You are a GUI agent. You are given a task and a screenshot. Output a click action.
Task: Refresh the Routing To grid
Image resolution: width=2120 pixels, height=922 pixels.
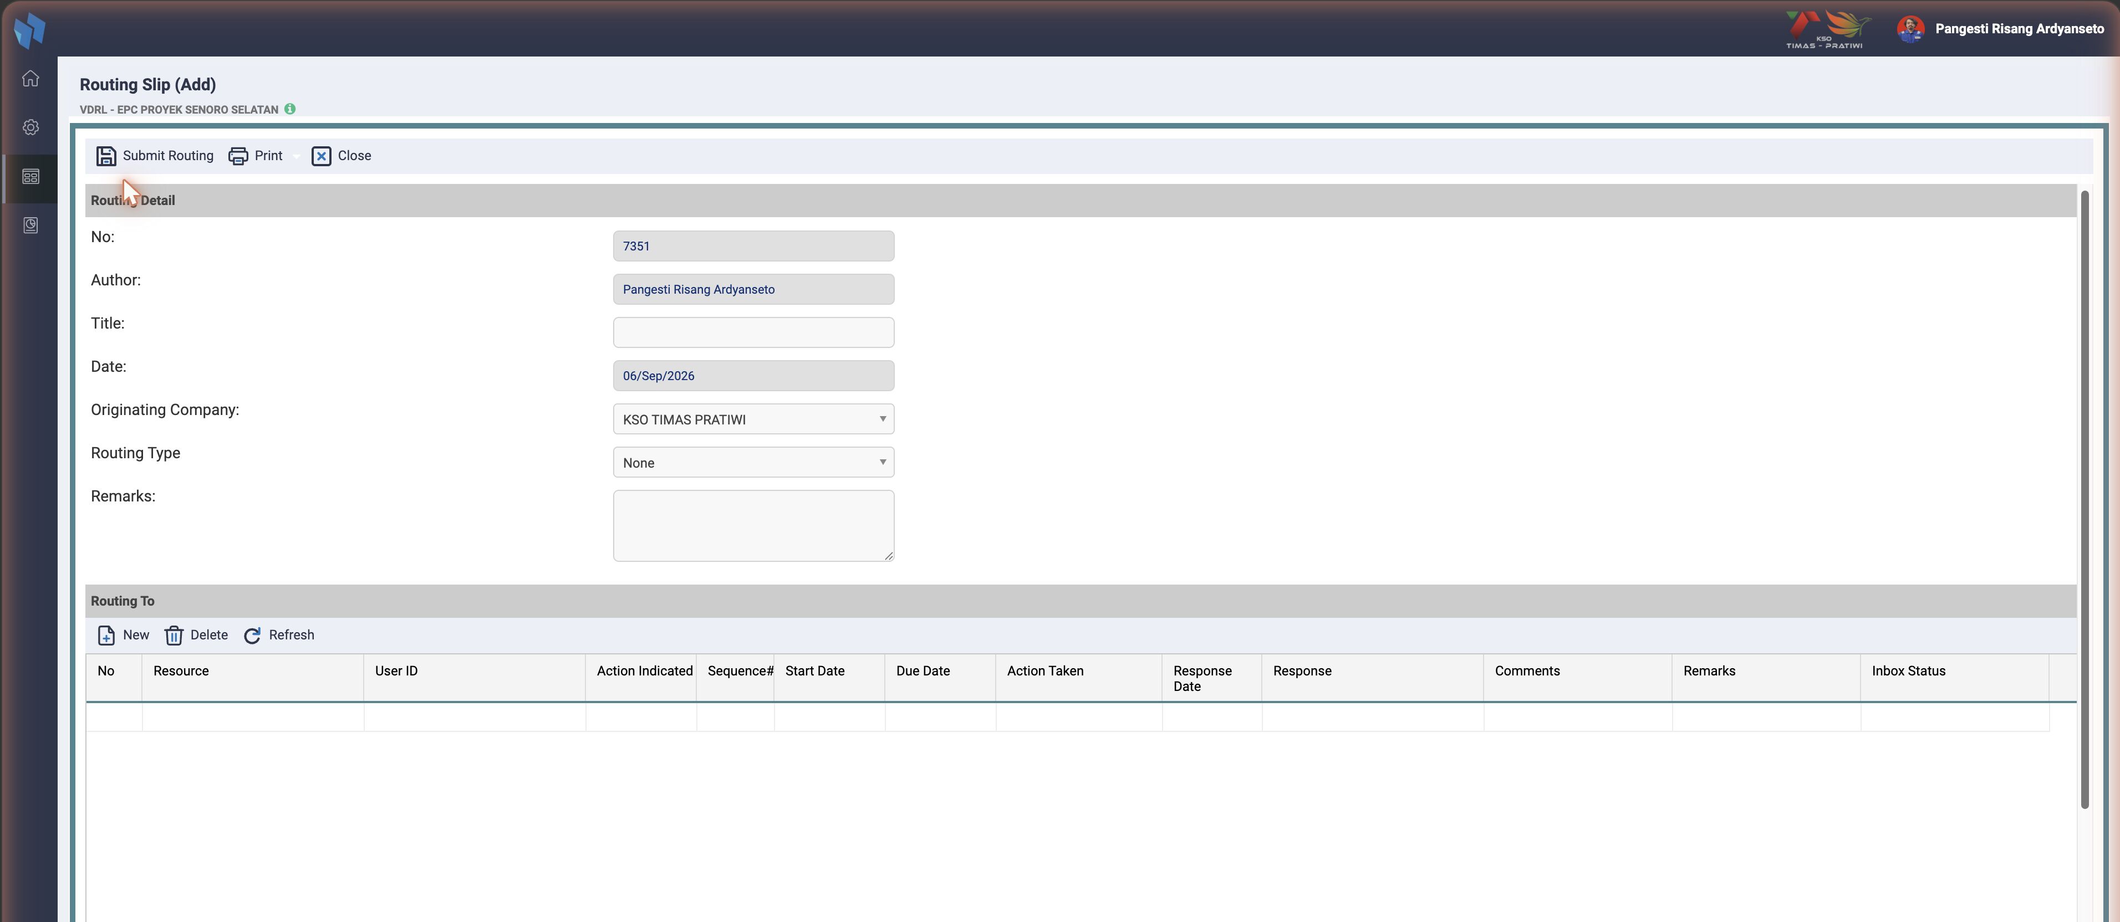[x=279, y=635]
